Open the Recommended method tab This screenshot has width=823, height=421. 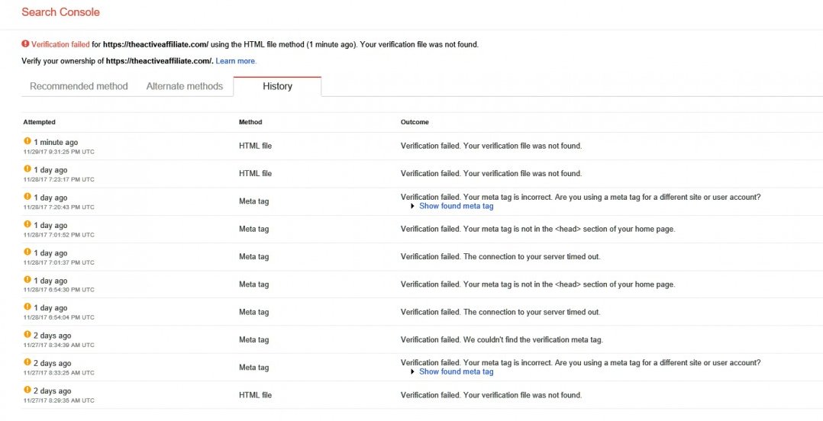tap(79, 86)
